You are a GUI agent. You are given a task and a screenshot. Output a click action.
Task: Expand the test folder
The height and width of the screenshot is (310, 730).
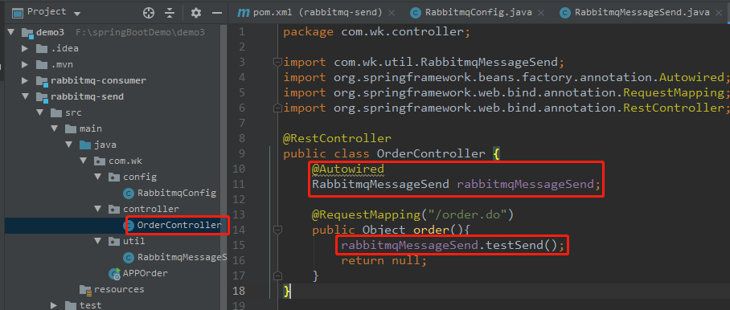click(x=54, y=305)
